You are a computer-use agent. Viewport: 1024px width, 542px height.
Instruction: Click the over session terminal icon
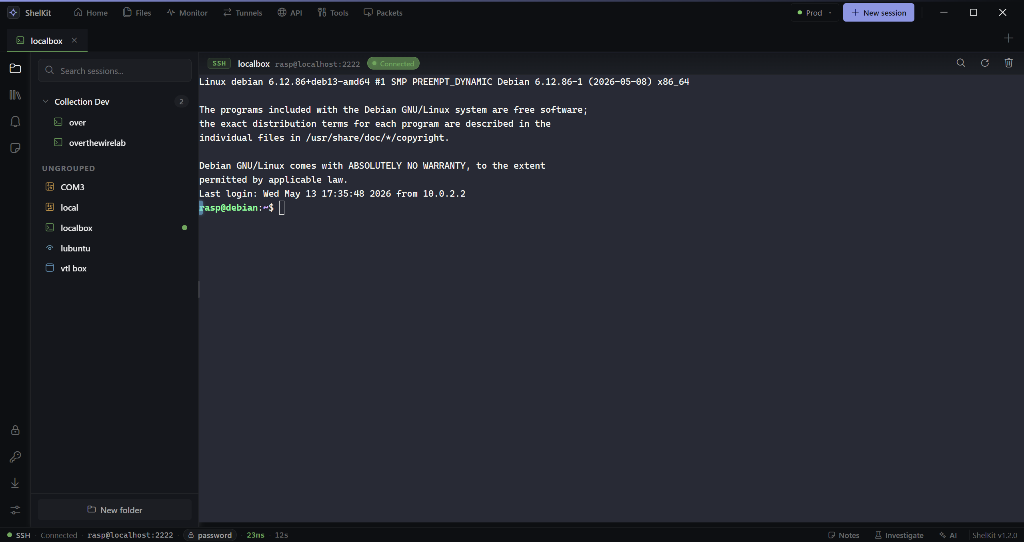point(58,122)
